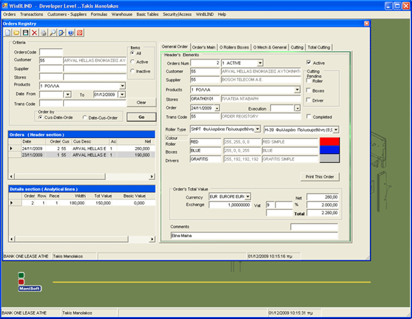Click the magnifying glass Search icon
The width and height of the screenshot is (412, 319).
(53, 32)
